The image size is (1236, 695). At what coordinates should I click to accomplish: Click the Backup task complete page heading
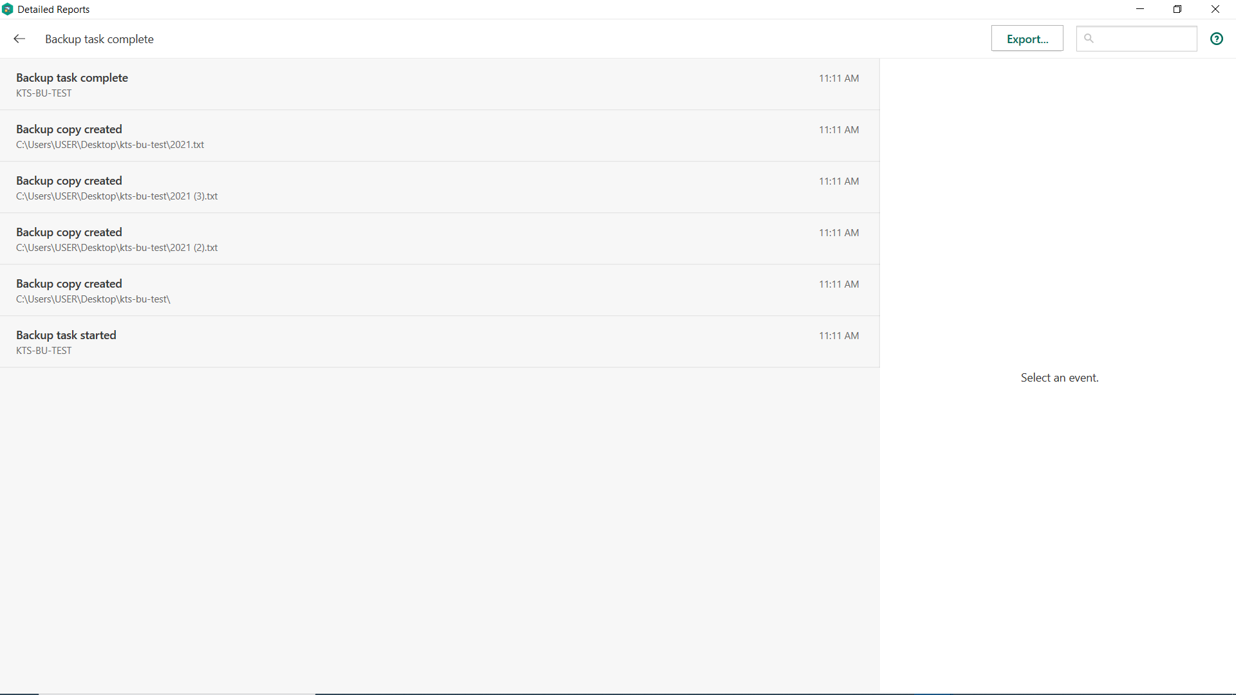click(99, 39)
